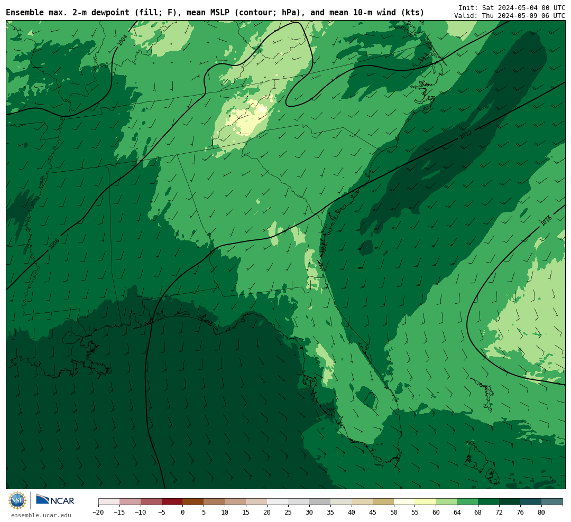Click the '64' colorbar tick label
The width and height of the screenshot is (571, 522).
click(x=457, y=512)
